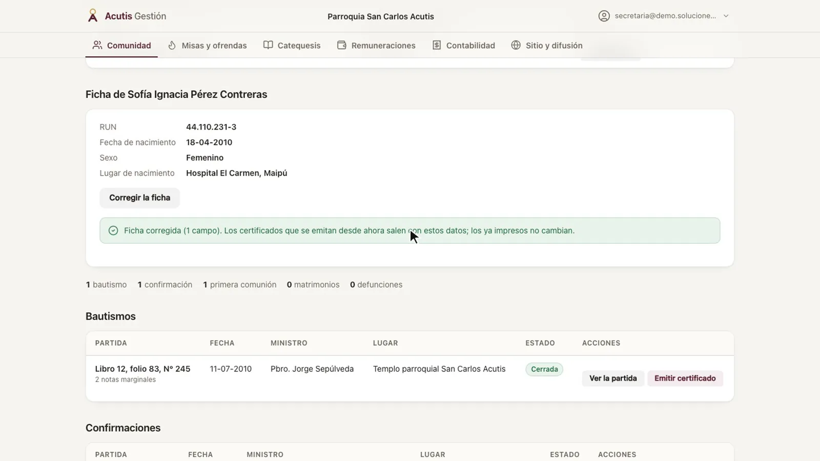The image size is (820, 461).
Task: Click the Catequesis book icon
Action: 268,45
